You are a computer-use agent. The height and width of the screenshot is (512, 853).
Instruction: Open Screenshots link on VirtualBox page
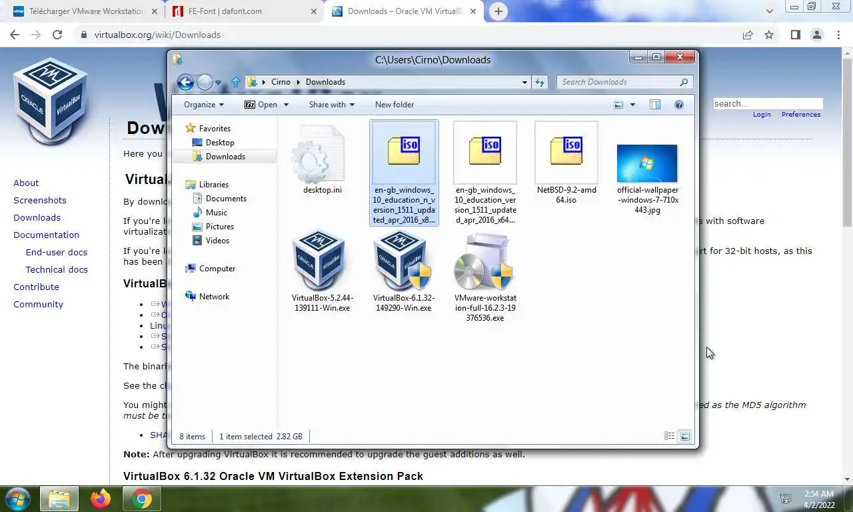(40, 200)
